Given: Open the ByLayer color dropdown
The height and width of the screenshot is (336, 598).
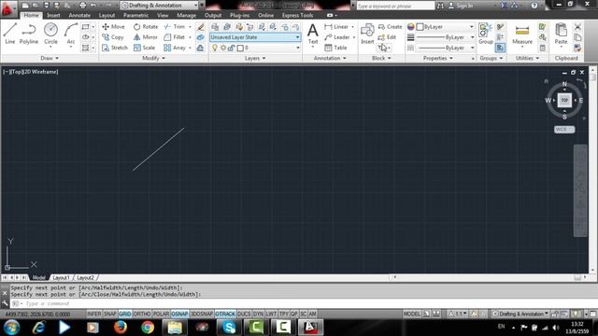Looking at the screenshot, I should (x=472, y=27).
